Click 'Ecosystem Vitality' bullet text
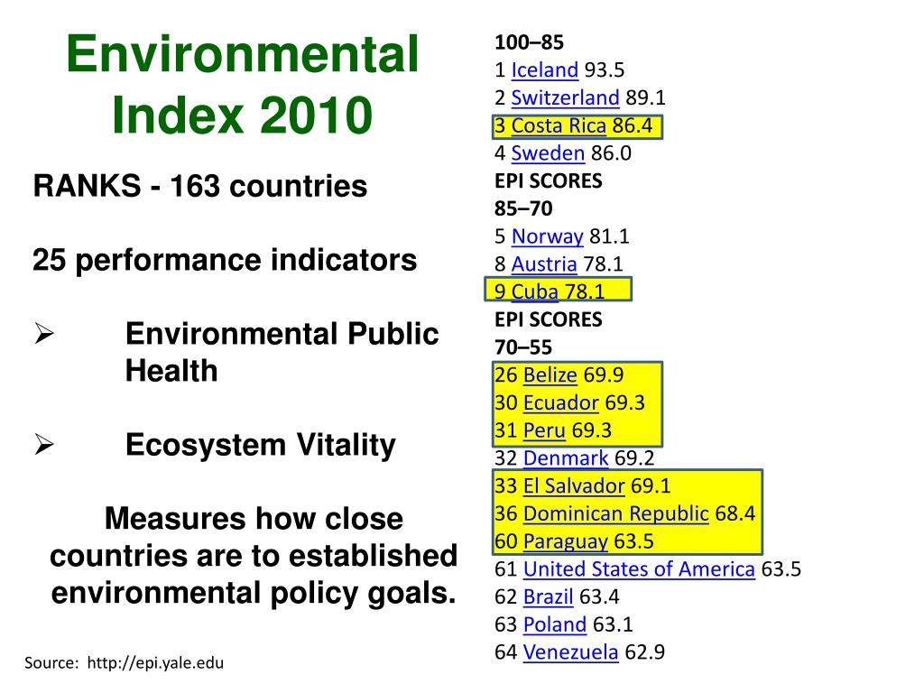Image resolution: width=924 pixels, height=693 pixels. [x=261, y=445]
